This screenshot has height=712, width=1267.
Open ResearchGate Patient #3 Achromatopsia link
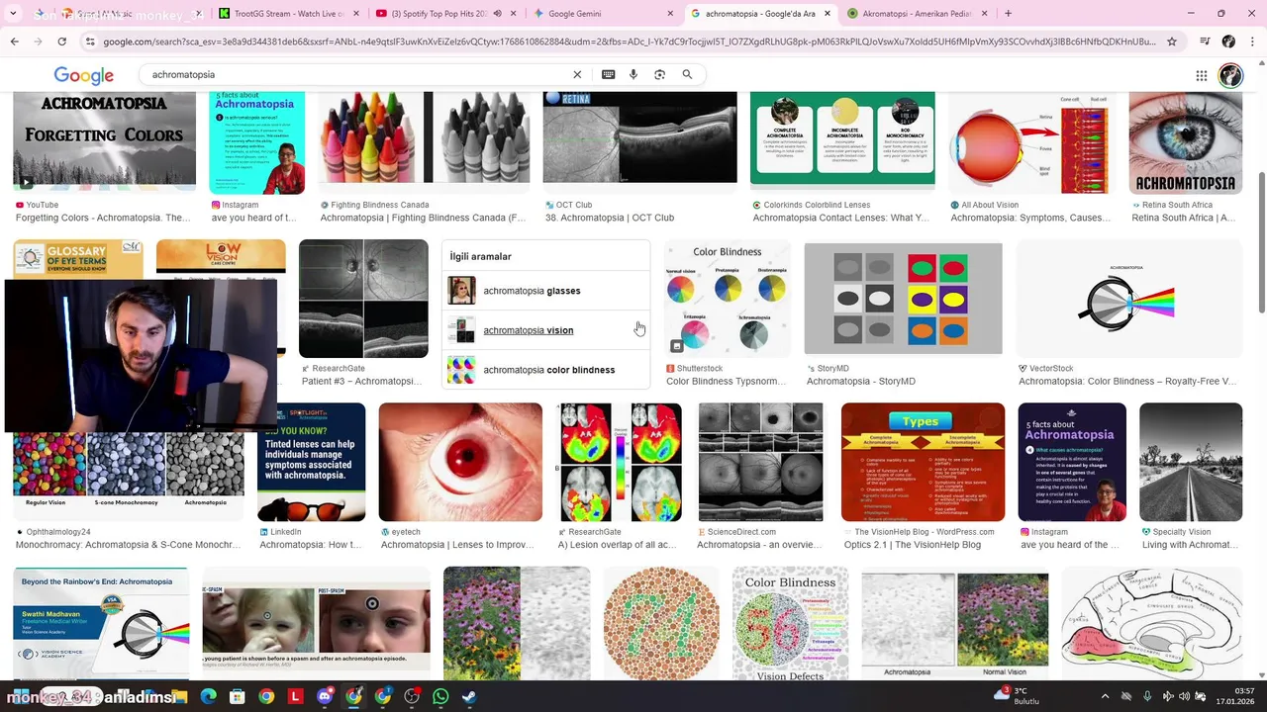[x=361, y=381]
